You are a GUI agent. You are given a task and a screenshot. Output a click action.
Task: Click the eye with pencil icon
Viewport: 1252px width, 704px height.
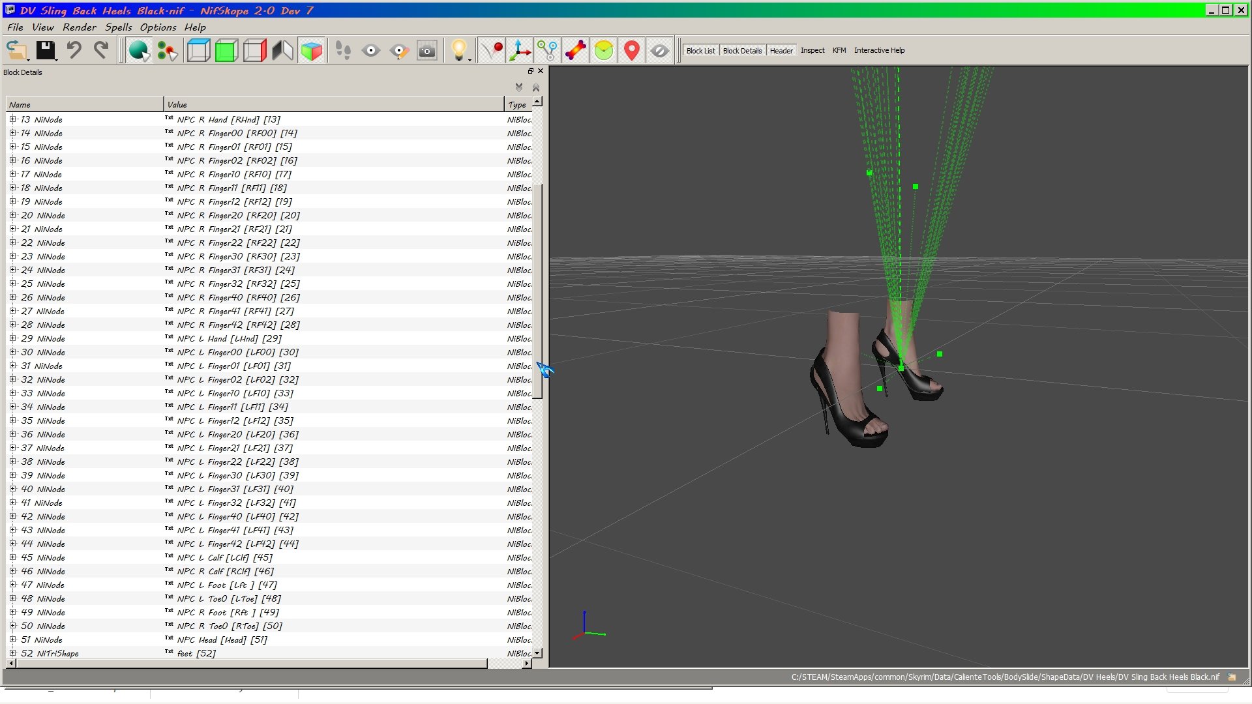coord(399,50)
